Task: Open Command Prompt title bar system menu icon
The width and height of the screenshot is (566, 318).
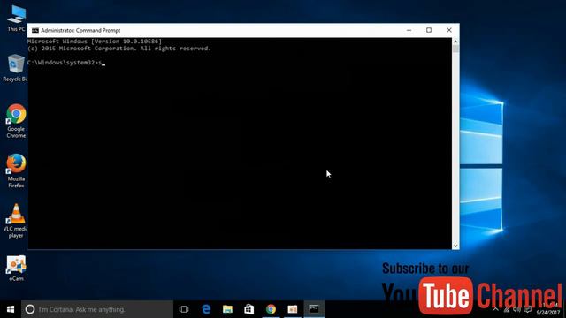Action: (x=35, y=31)
